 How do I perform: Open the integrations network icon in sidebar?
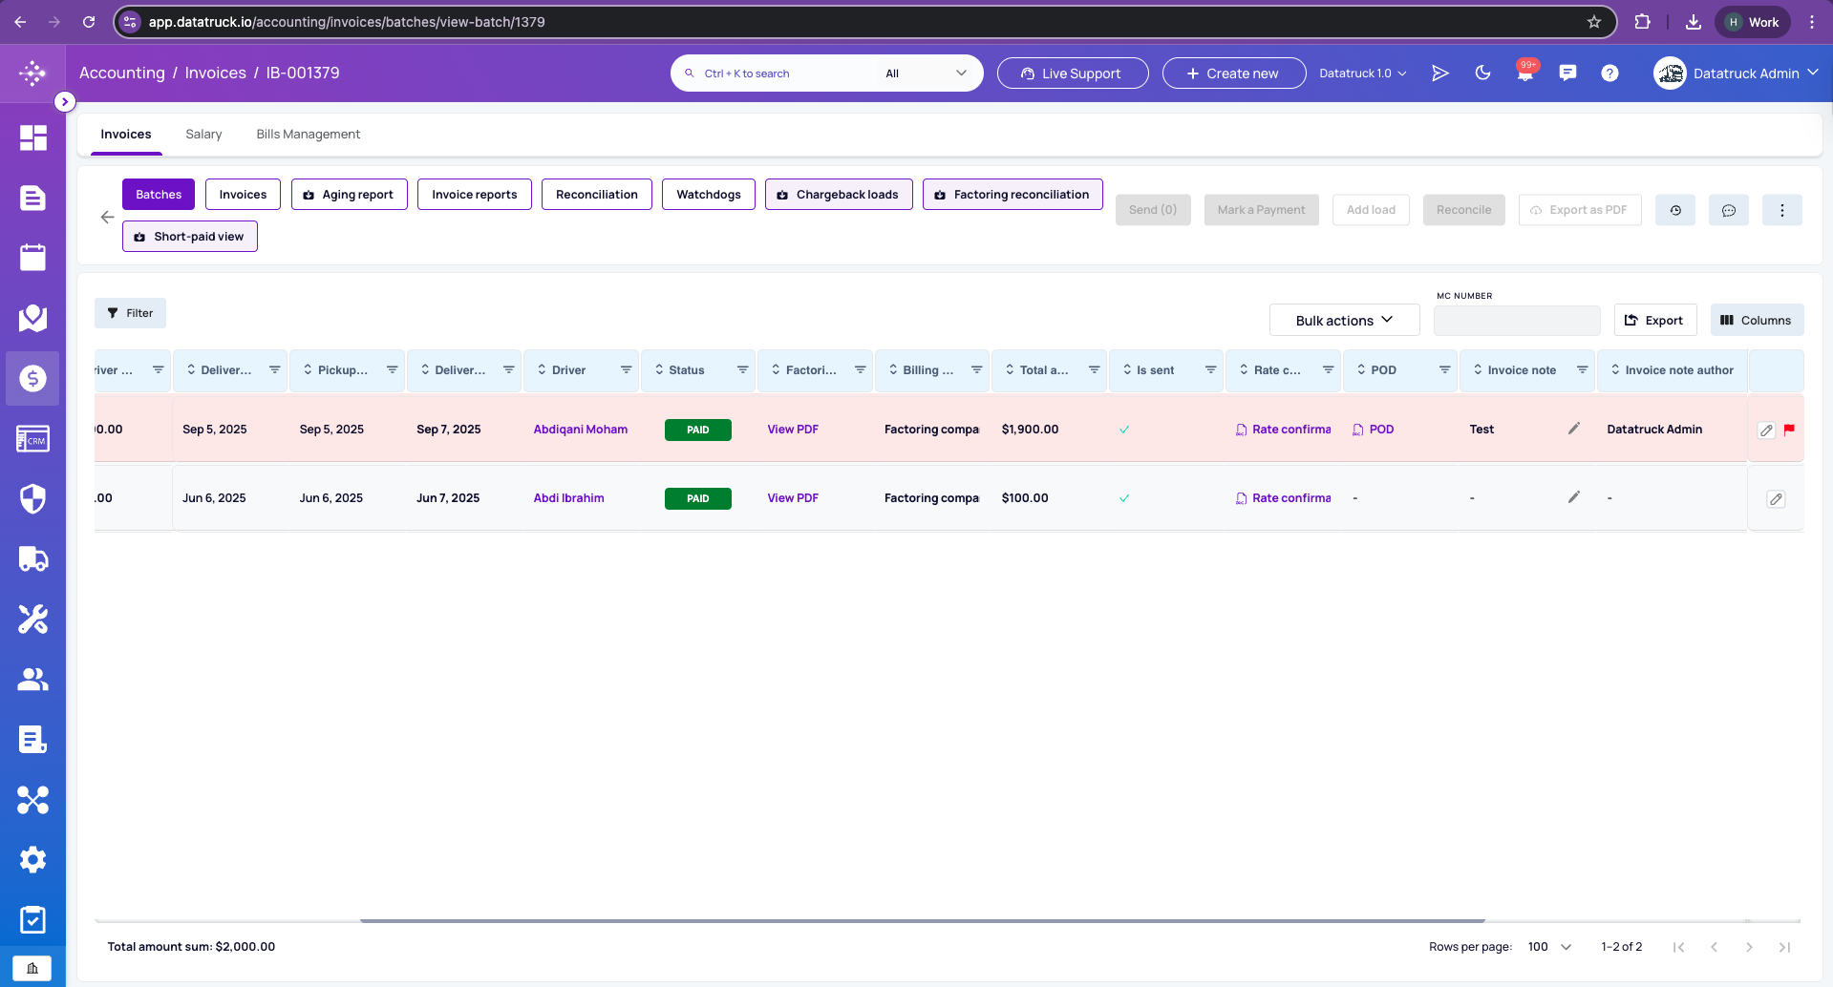pyautogui.click(x=32, y=800)
